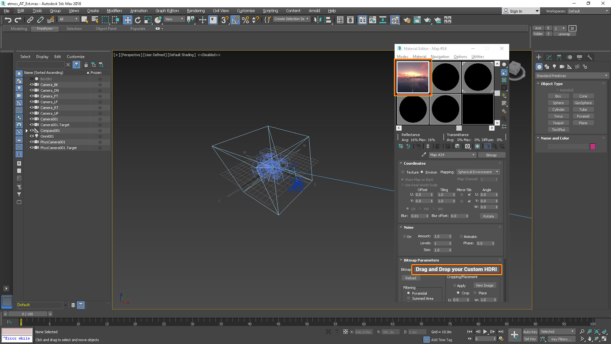Activate the Select and Rotate tool
The width and height of the screenshot is (611, 344).
pos(137,20)
